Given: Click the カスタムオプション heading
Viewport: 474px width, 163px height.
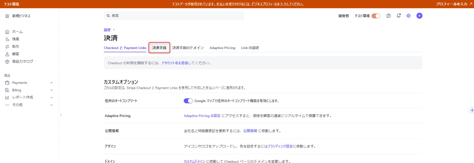Looking at the screenshot, I should pyautogui.click(x=121, y=82).
